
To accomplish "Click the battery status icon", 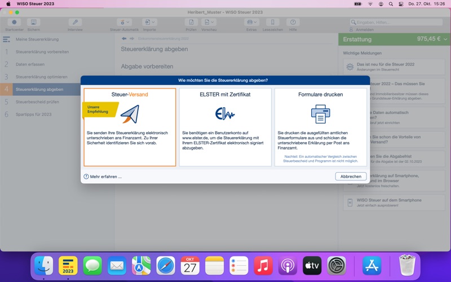I will (x=358, y=4).
